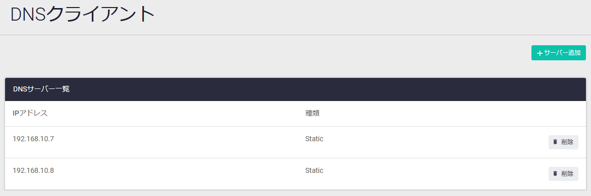Select Static type in 192.168.10.8 row
Viewport: 591px width, 196px height.
pyautogui.click(x=314, y=170)
